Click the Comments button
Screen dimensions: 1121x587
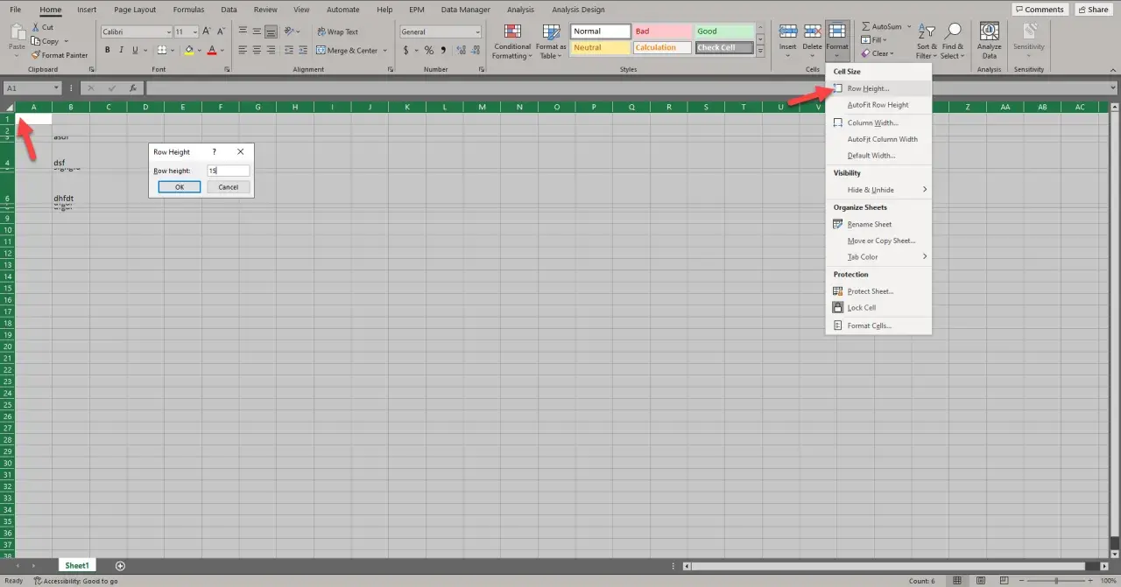tap(1040, 10)
